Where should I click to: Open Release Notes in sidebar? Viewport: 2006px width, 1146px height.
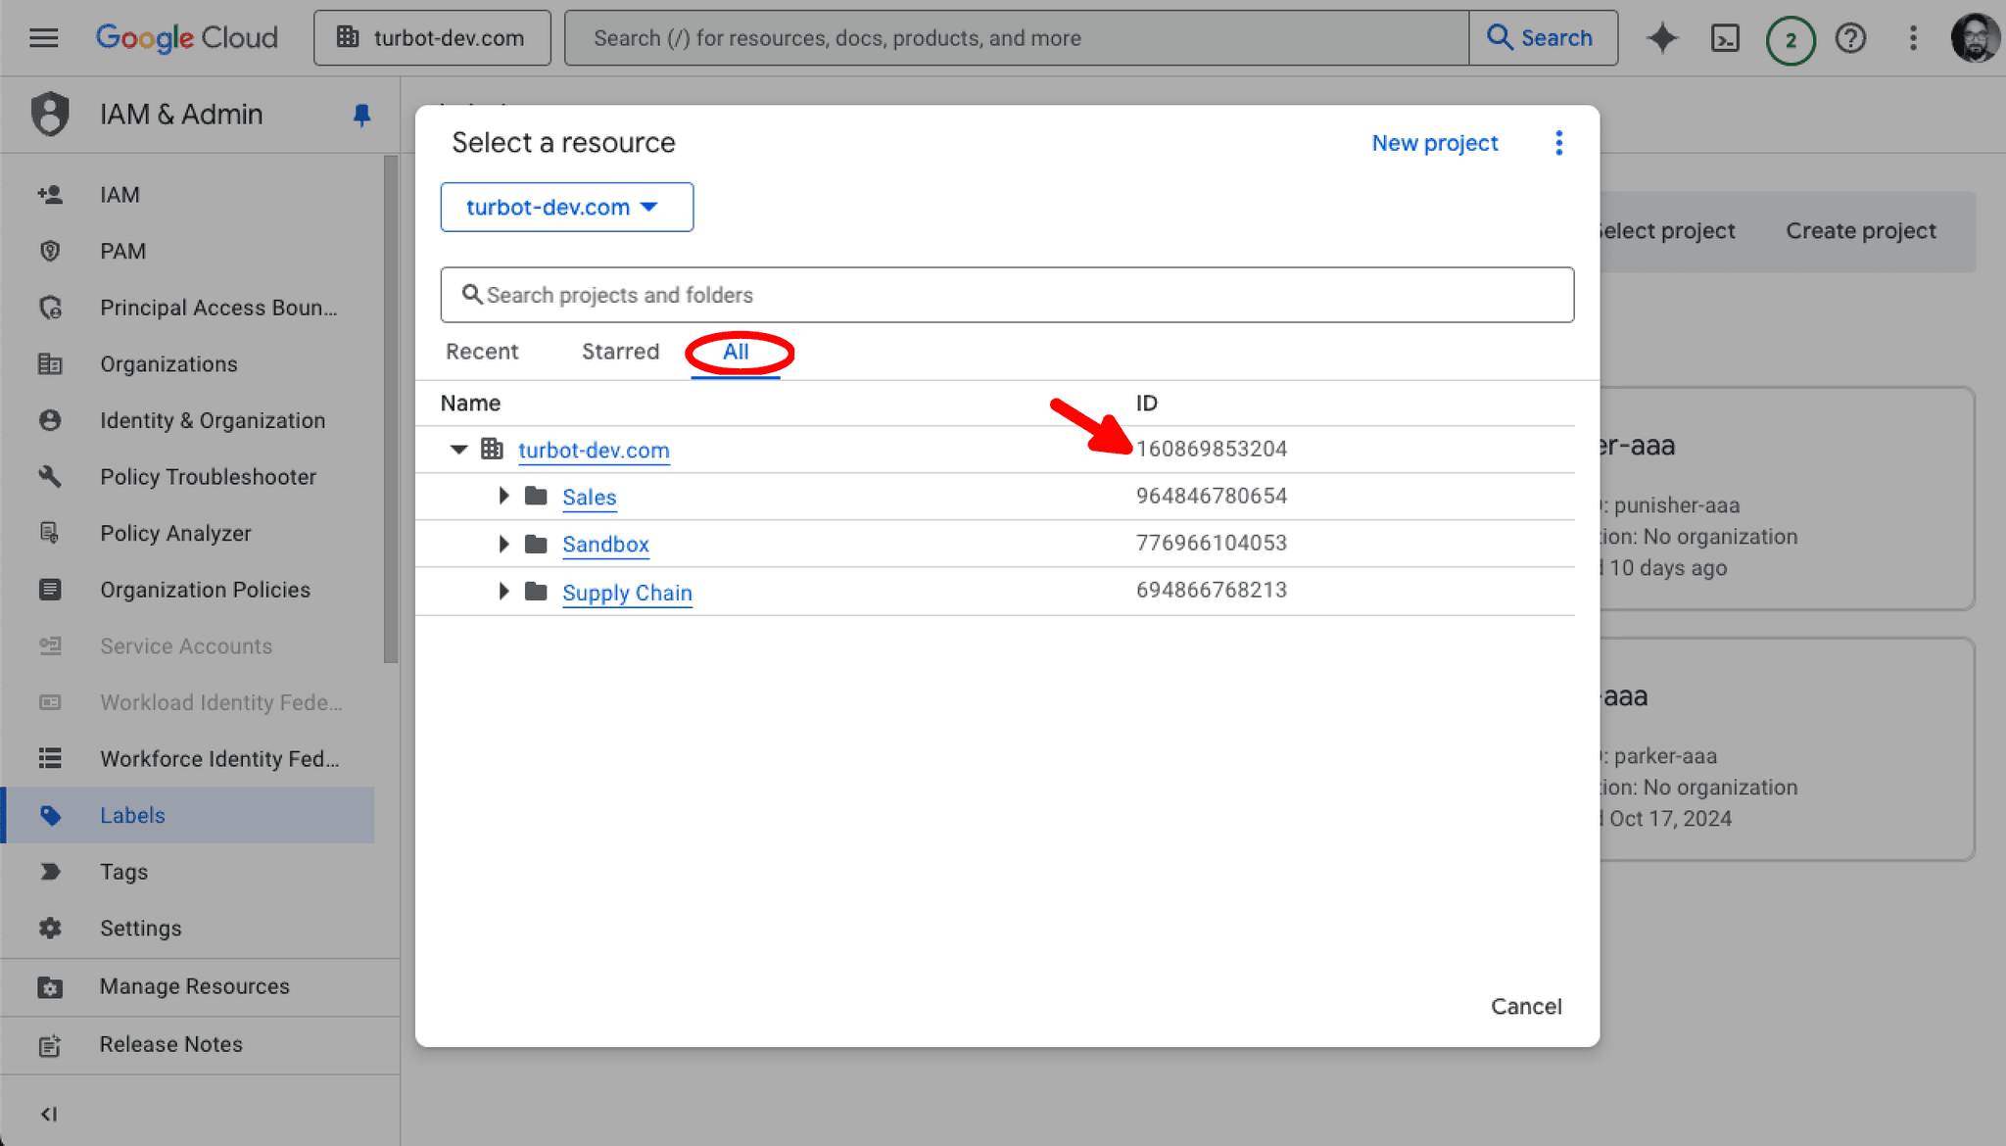[170, 1044]
